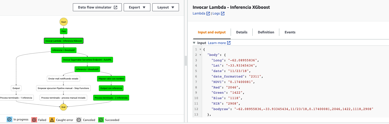This screenshot has height=124, width=389.
Task: Click the Succeeded status legend icon
Action: [x=101, y=120]
